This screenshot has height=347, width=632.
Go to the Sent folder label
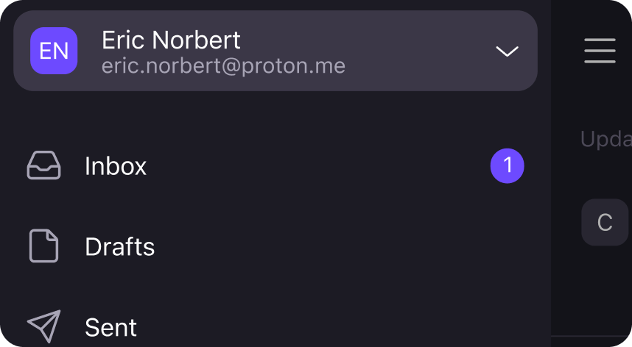pos(110,327)
